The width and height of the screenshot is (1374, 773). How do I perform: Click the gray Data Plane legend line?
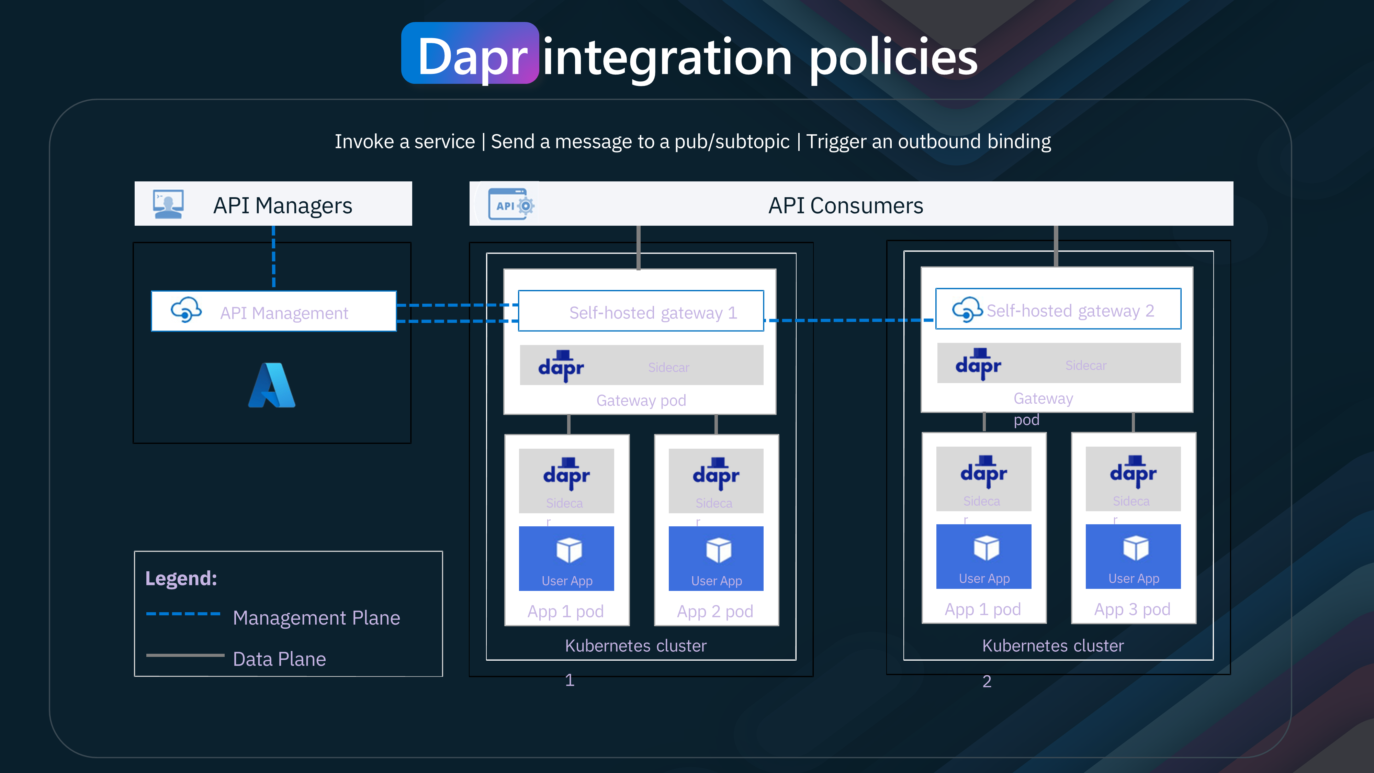point(185,655)
